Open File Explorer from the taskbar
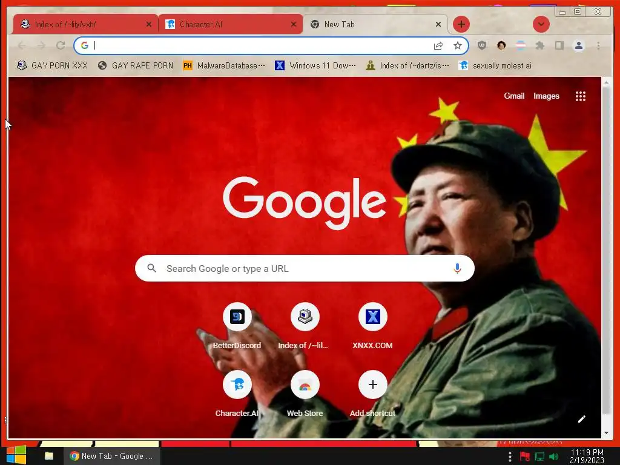 tap(49, 456)
